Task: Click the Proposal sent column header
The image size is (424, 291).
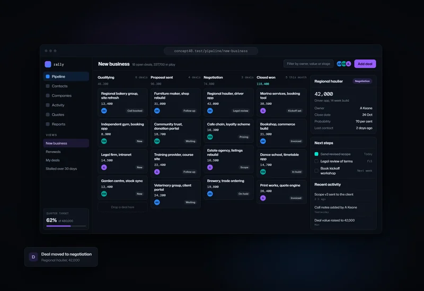Action: 162,77
